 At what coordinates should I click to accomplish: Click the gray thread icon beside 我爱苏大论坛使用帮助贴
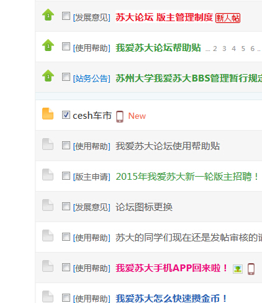(48, 144)
